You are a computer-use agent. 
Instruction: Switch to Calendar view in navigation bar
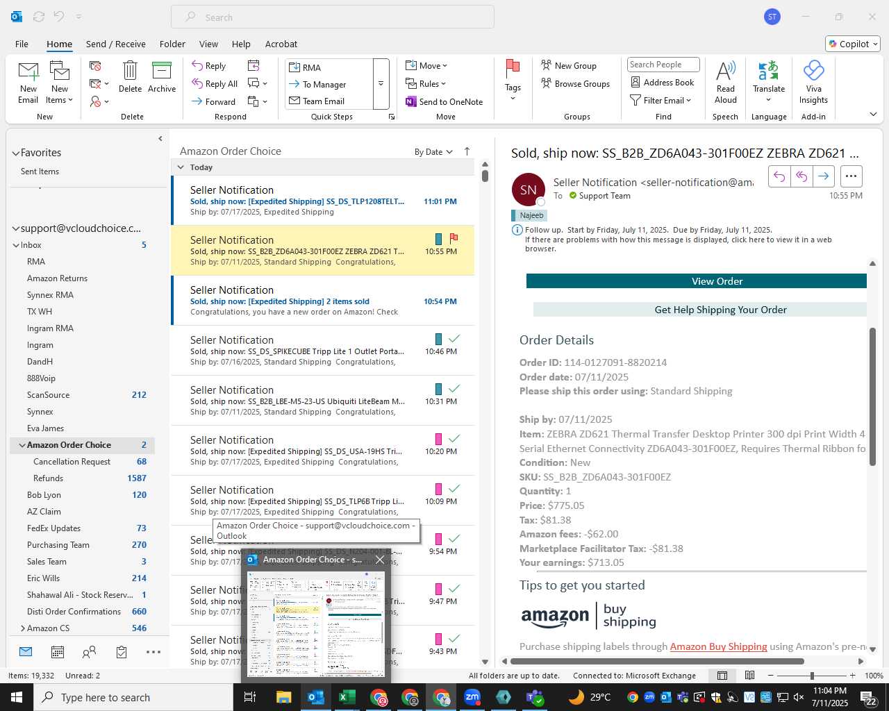pyautogui.click(x=58, y=652)
